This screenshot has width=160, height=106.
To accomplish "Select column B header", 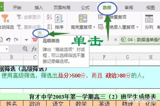I will 12,57.
